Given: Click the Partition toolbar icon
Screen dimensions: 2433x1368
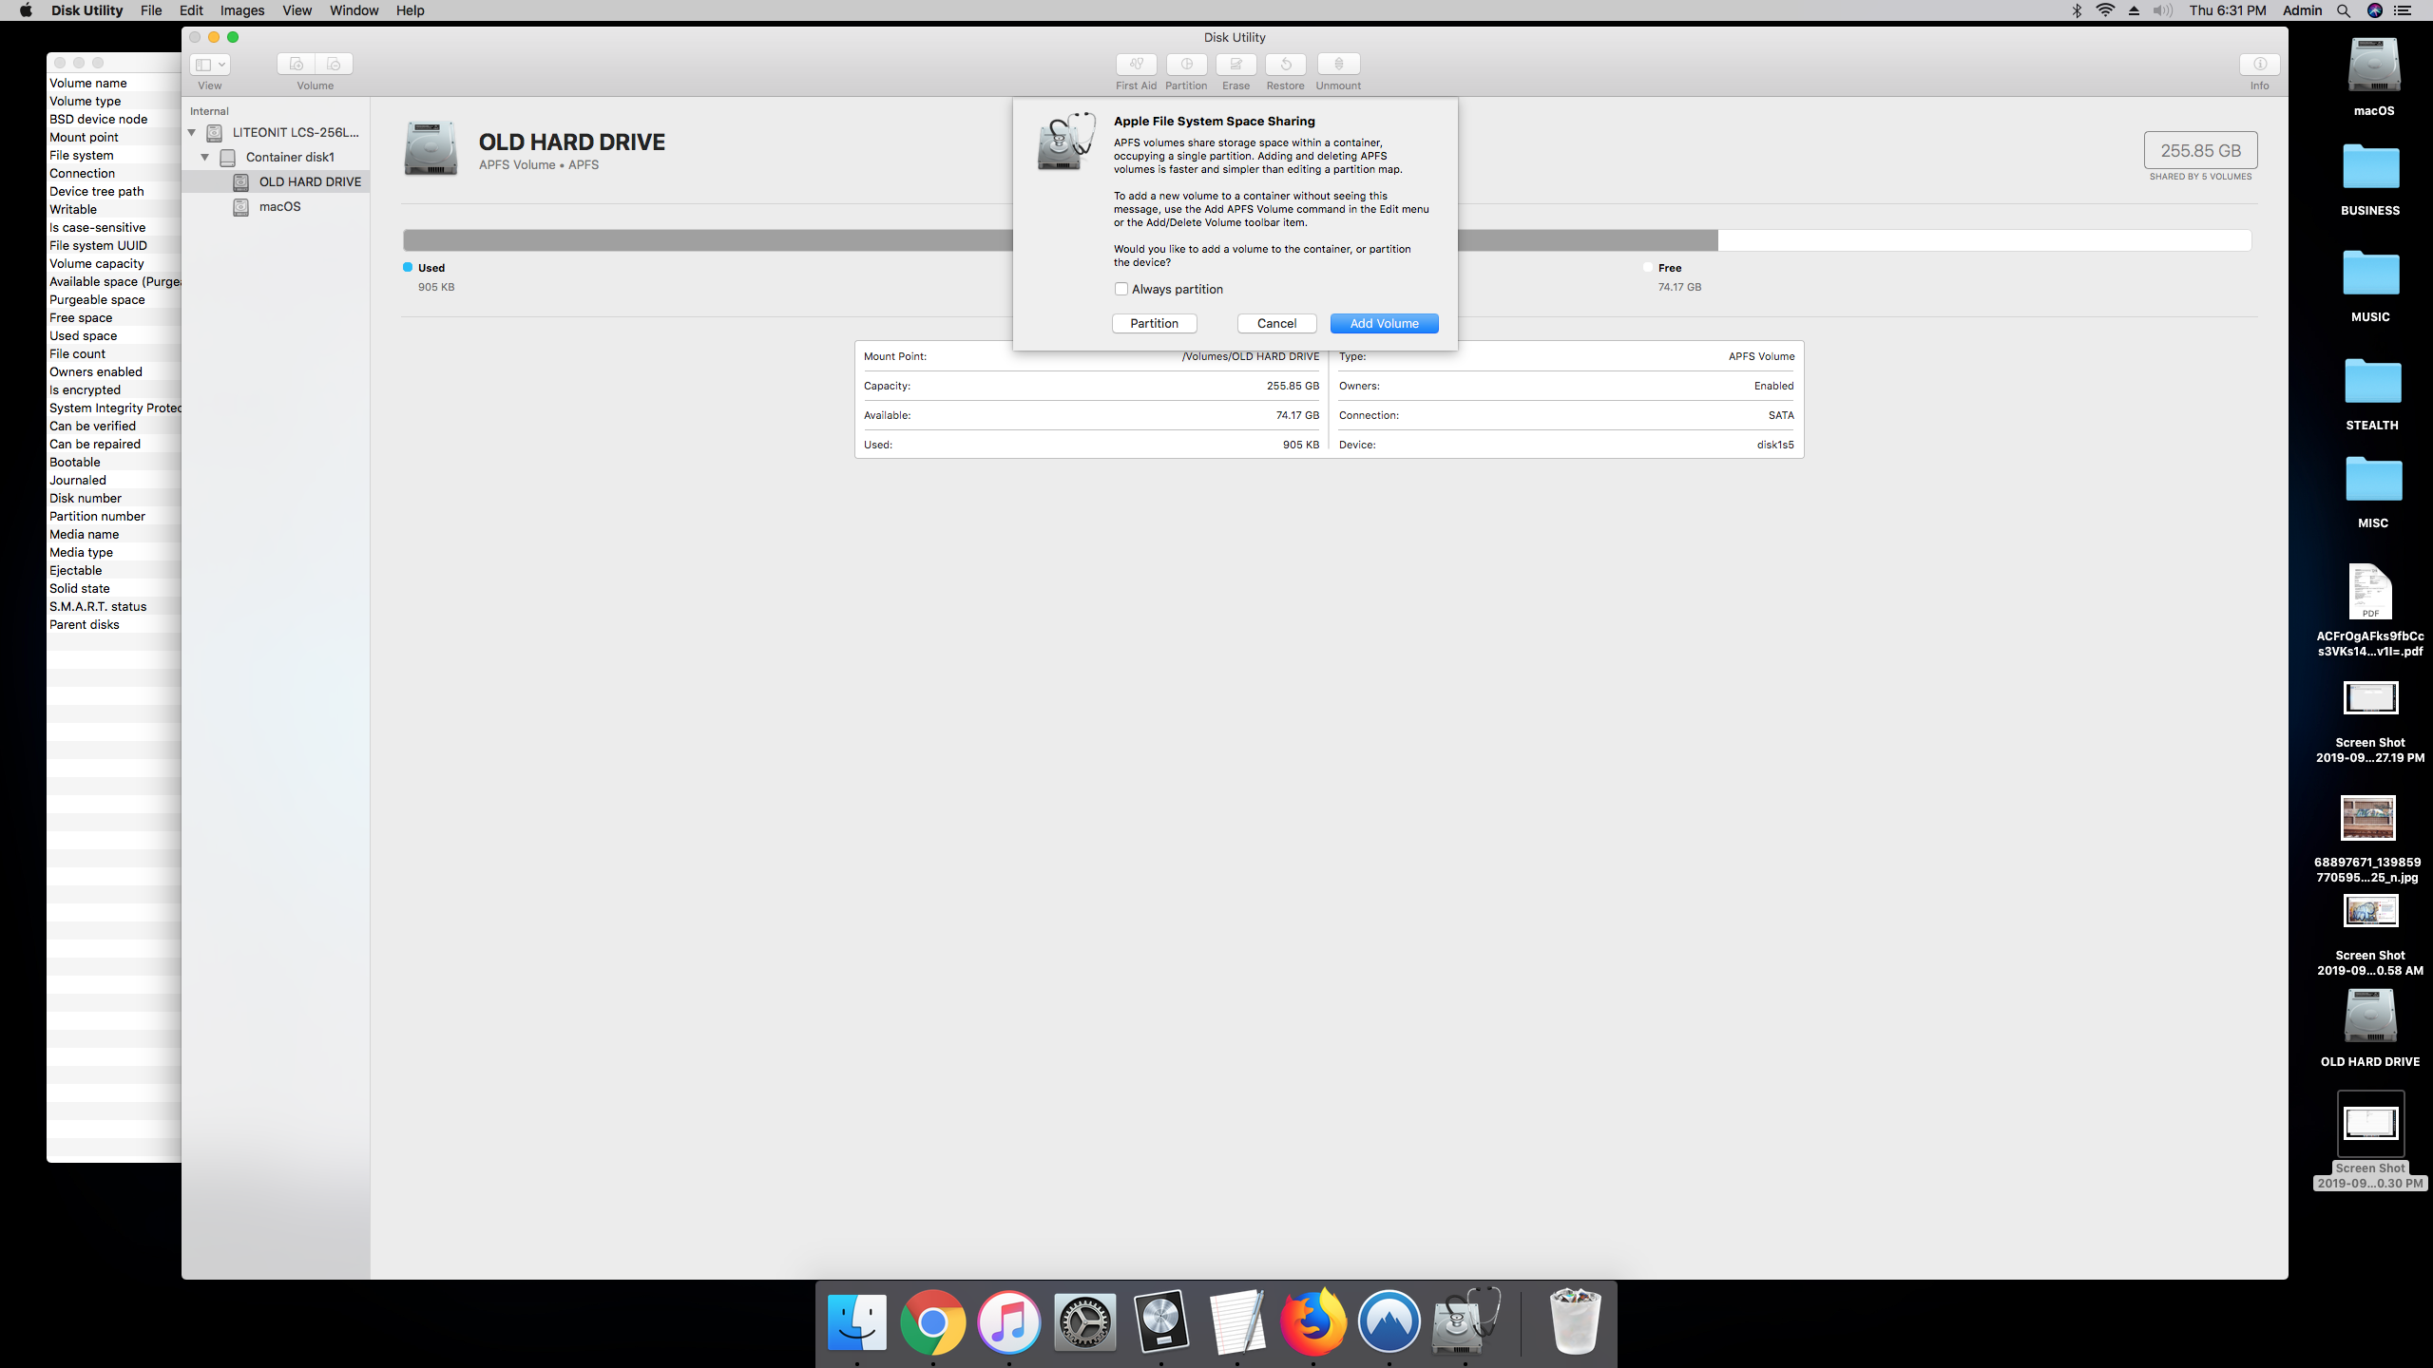Looking at the screenshot, I should point(1186,64).
